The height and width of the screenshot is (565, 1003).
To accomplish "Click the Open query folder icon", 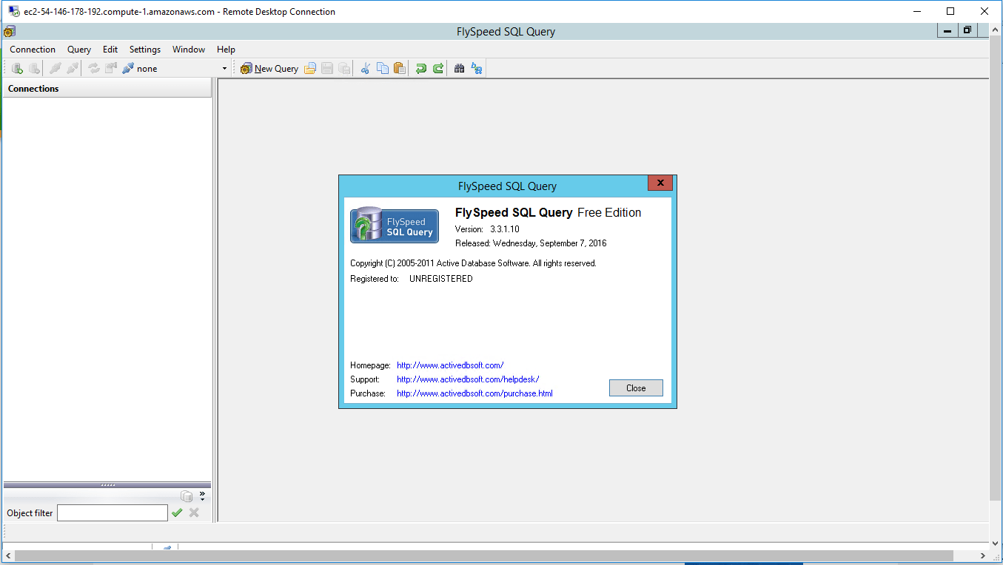I will (310, 69).
